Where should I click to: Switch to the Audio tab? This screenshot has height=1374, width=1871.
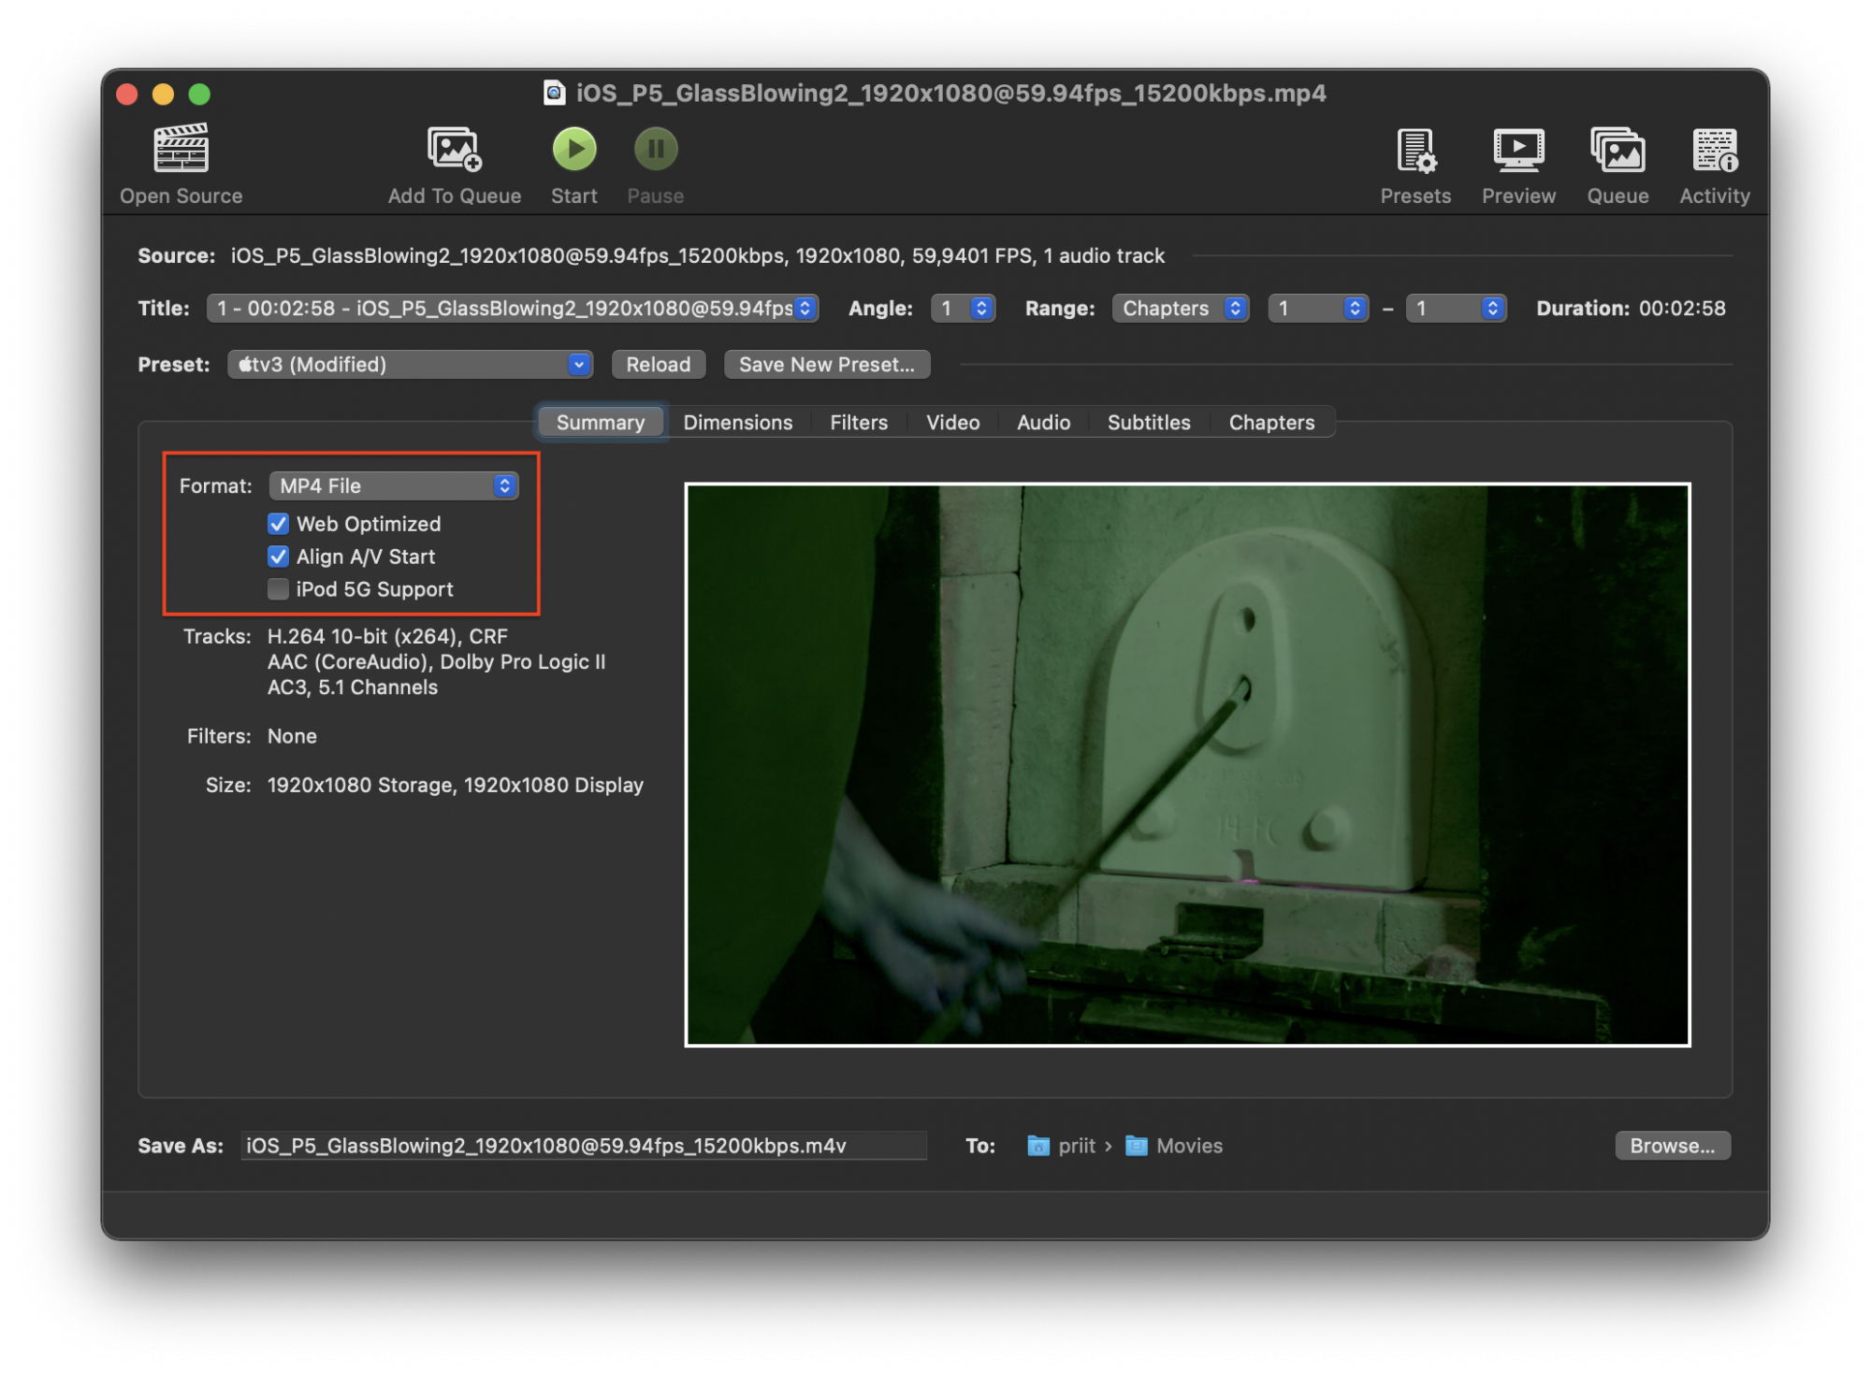pyautogui.click(x=1042, y=422)
